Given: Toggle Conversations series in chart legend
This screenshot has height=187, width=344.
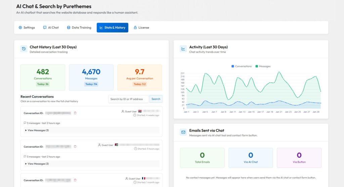Looking at the screenshot, I should (242, 66).
